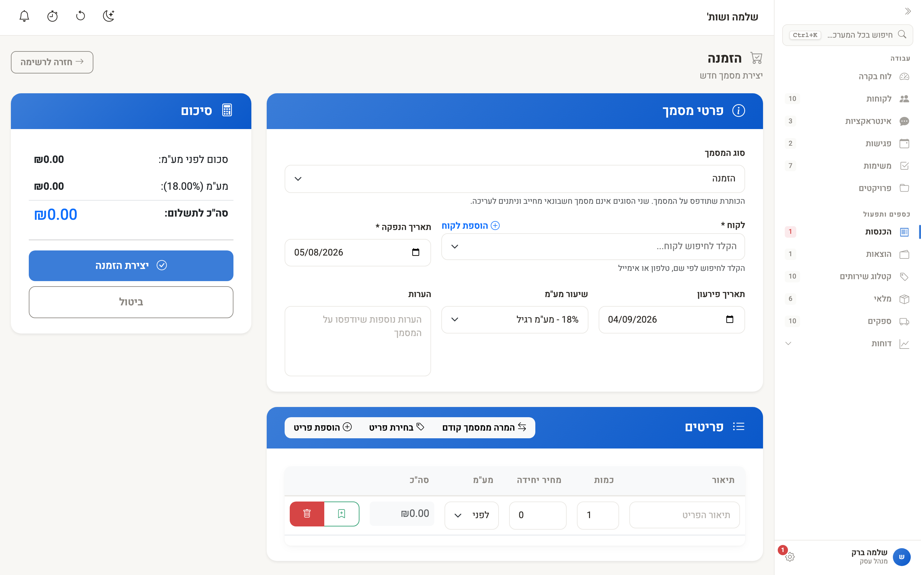Click the green bookmark save-item icon

342,514
